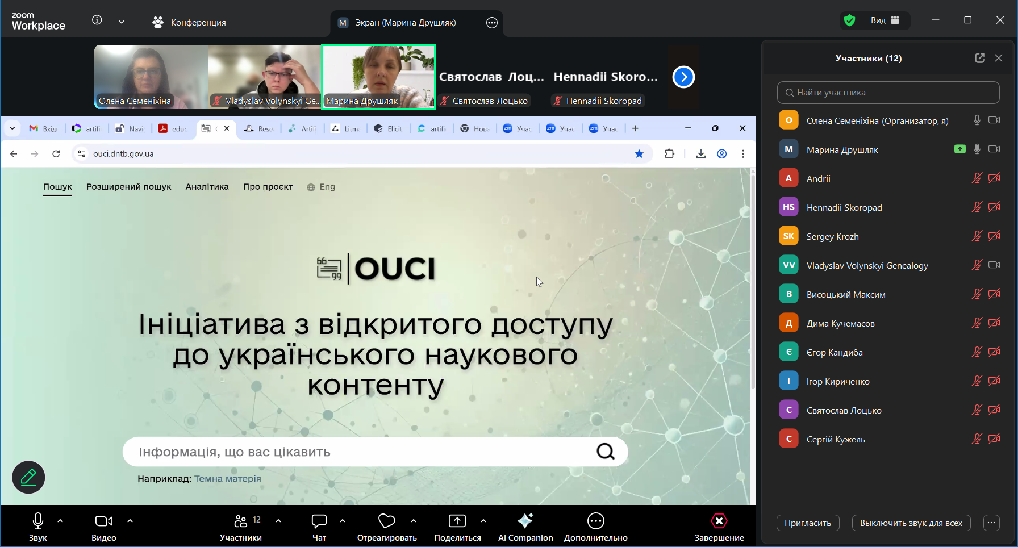Click the React heart icon
The image size is (1018, 547).
(386, 521)
